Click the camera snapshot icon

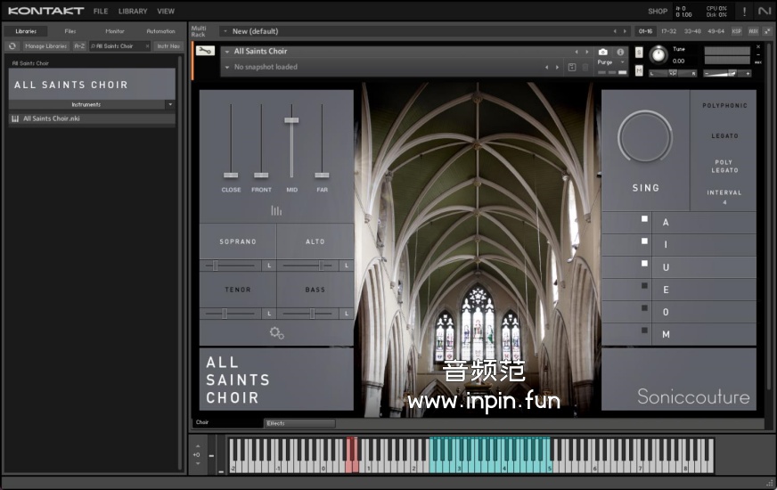(603, 52)
